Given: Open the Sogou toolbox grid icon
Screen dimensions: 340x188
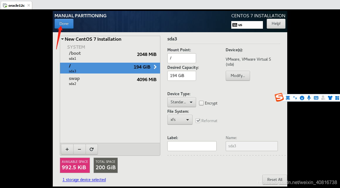Looking at the screenshot, I should [337, 98].
